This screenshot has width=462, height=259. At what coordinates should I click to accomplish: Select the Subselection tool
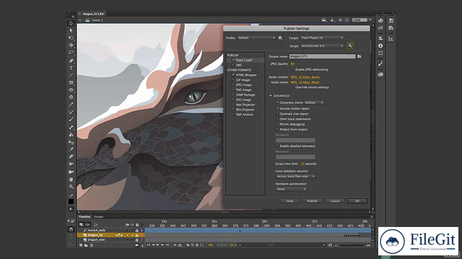point(71,31)
